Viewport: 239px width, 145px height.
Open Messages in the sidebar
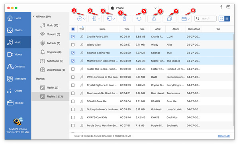[18, 79]
